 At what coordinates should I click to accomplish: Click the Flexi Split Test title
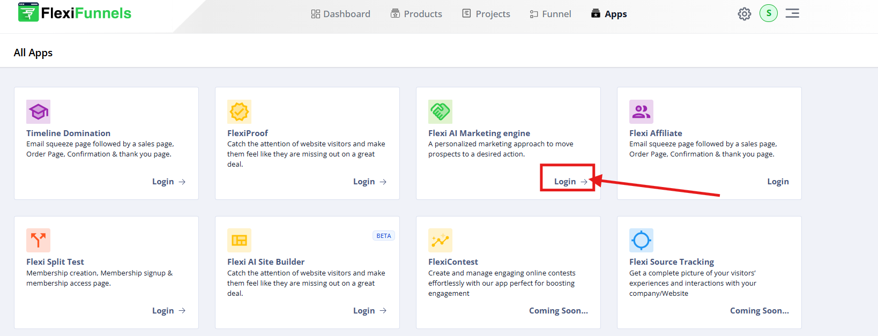click(55, 262)
